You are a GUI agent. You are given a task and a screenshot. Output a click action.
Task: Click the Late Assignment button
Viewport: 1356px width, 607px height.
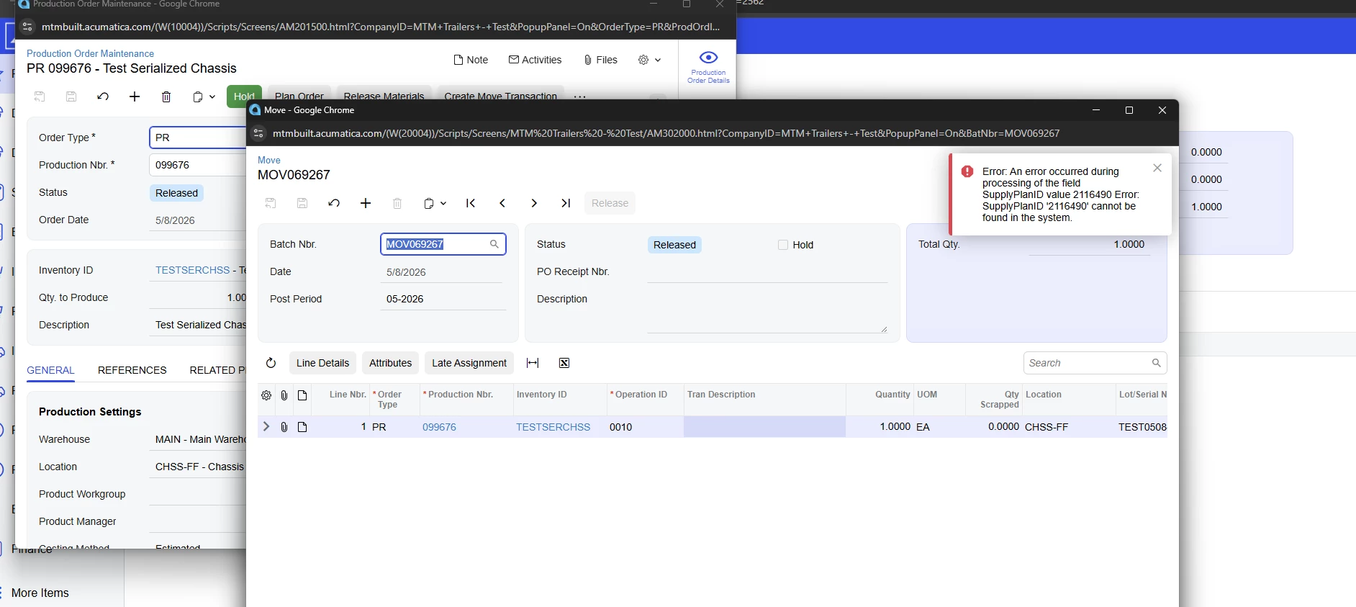469,363
